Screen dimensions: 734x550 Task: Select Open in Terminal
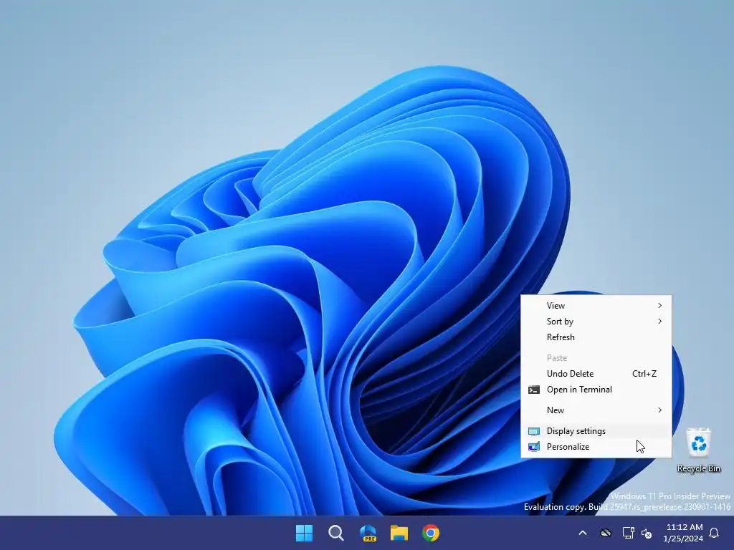pyautogui.click(x=596, y=390)
